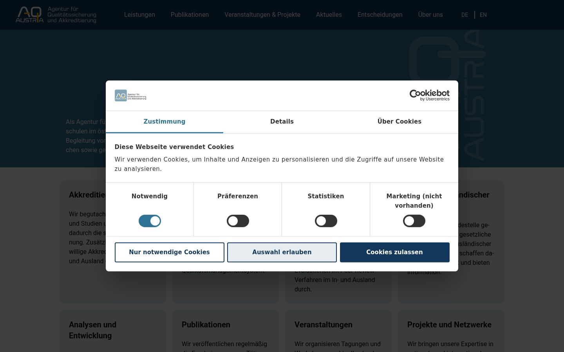Open the Über Cookies tab
This screenshot has width=564, height=352.
pyautogui.click(x=399, y=122)
